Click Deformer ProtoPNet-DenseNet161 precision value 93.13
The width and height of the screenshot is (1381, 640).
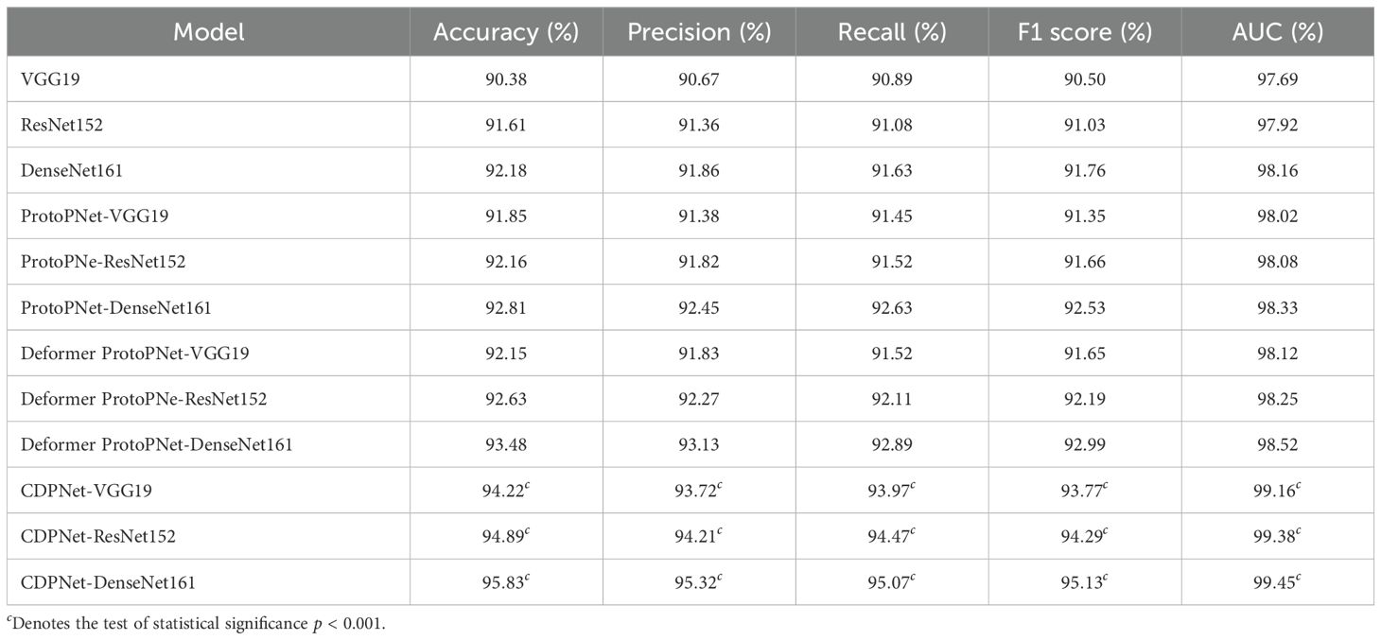click(x=699, y=445)
